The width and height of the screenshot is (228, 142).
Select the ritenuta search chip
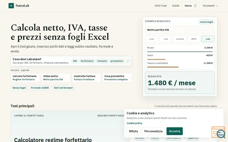pos(102,61)
